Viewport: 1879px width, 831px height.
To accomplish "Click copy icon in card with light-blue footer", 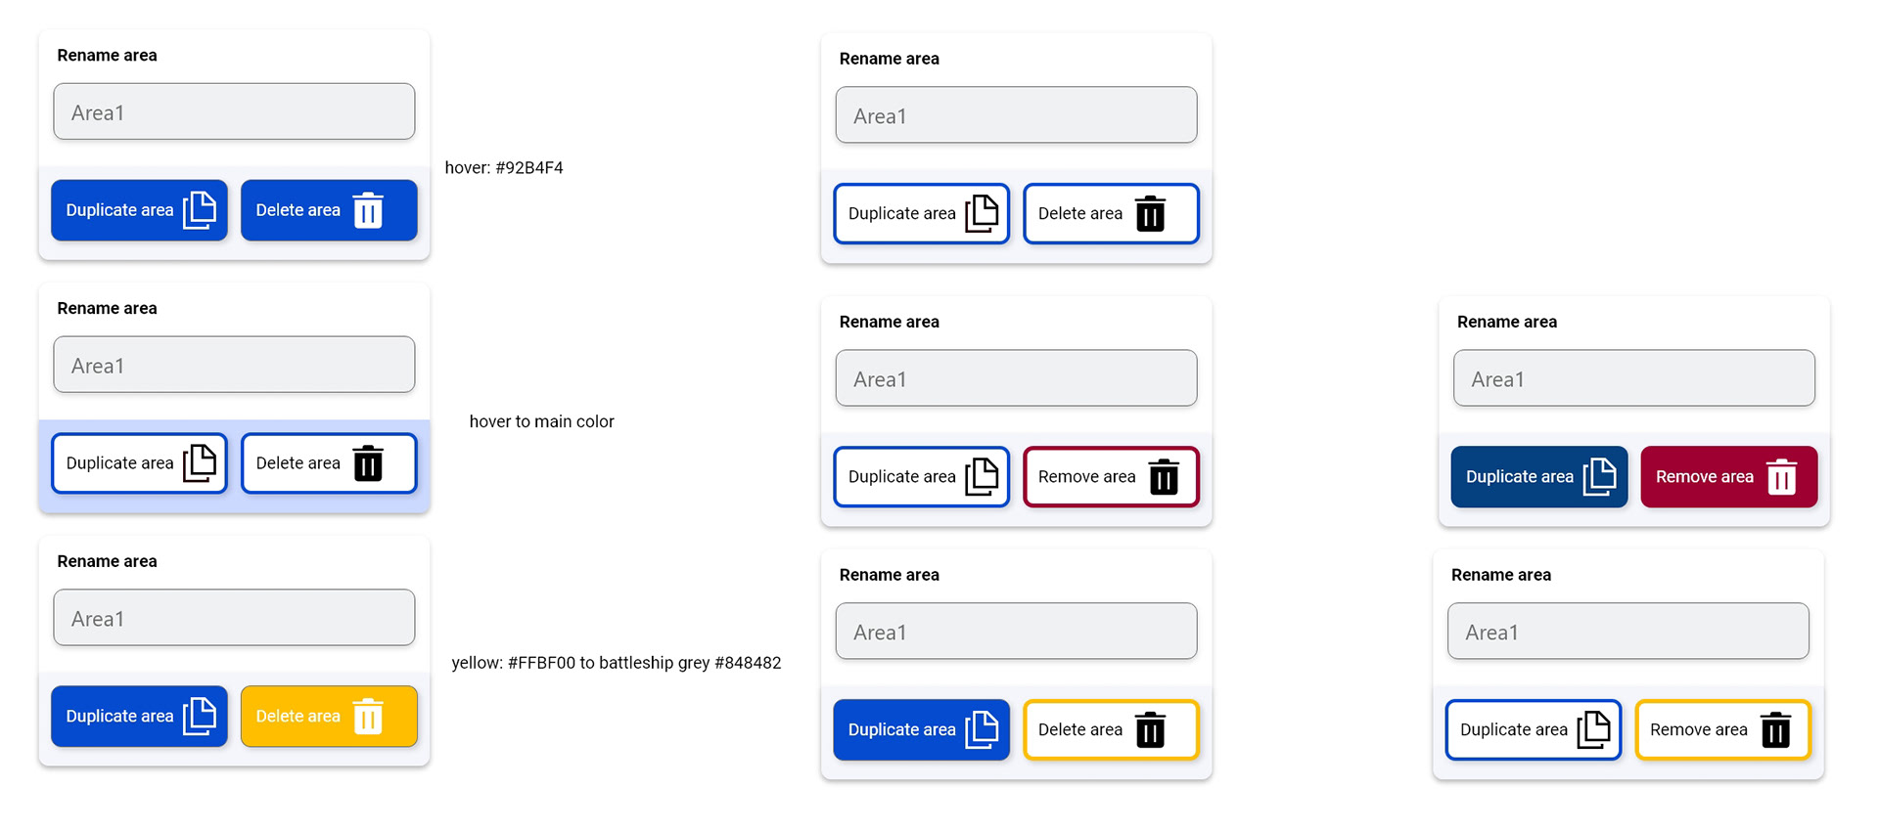I will click(x=200, y=462).
